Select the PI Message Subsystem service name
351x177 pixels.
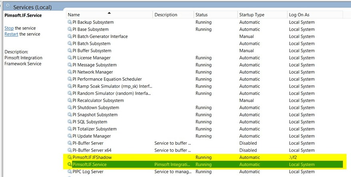click(94, 65)
